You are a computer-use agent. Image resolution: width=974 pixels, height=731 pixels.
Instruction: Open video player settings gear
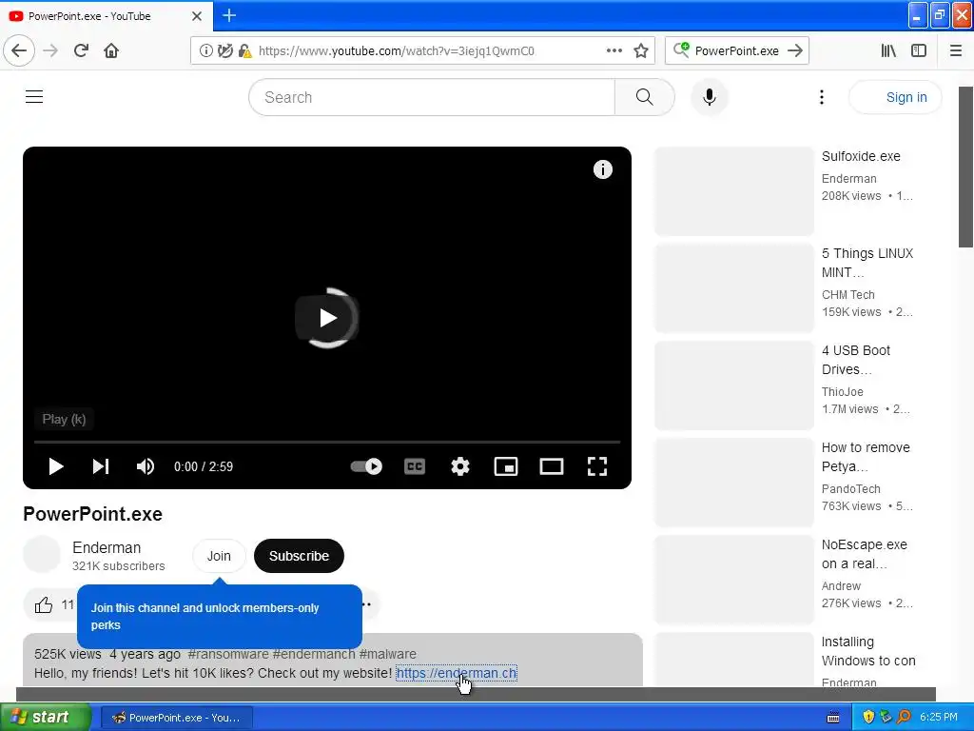pos(460,466)
